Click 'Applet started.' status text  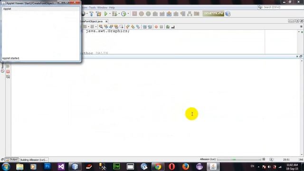click(x=11, y=58)
